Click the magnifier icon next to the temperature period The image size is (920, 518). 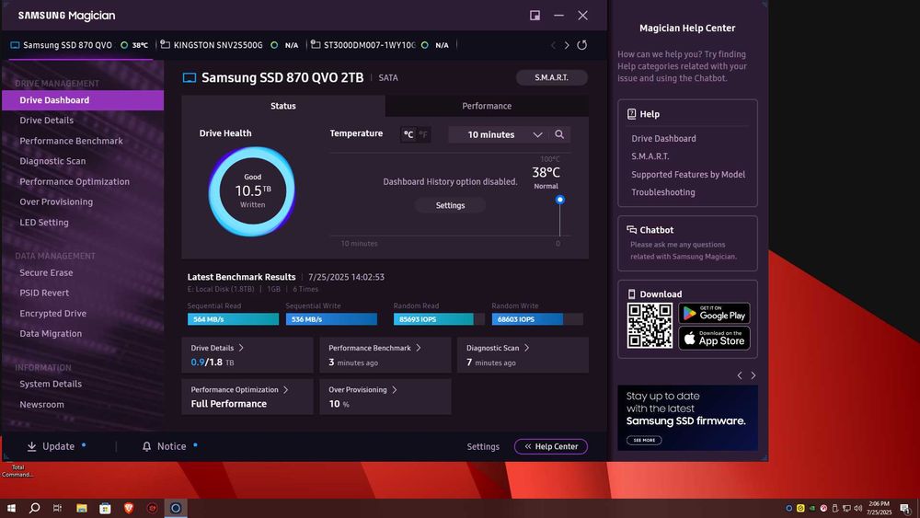tap(559, 134)
